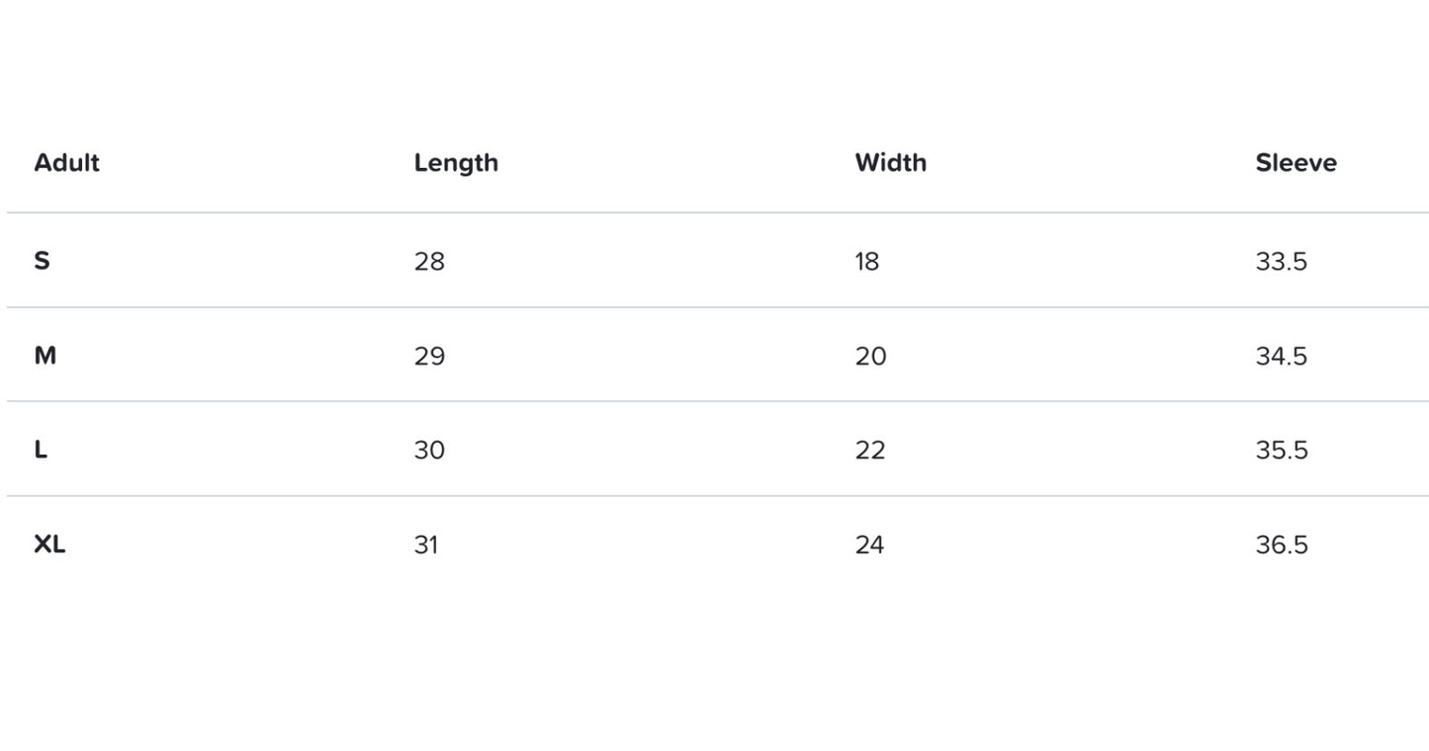Click the Width column header
Image resolution: width=1429 pixels, height=751 pixels.
(890, 163)
